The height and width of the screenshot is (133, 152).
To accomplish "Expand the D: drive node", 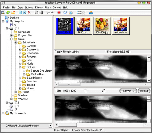I will [7, 103].
